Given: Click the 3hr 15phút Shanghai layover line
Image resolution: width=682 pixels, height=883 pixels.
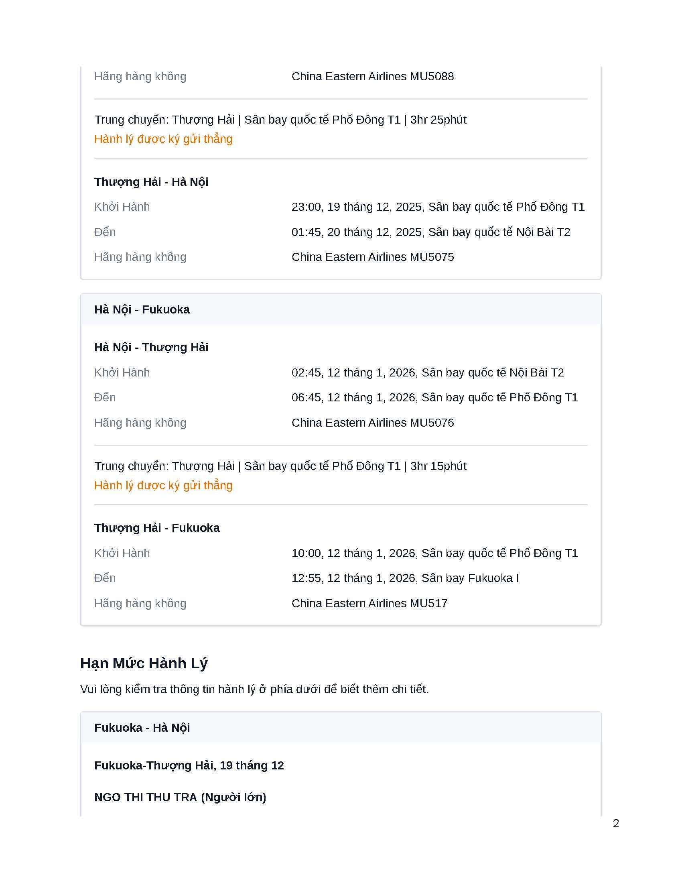Looking at the screenshot, I should coord(280,466).
